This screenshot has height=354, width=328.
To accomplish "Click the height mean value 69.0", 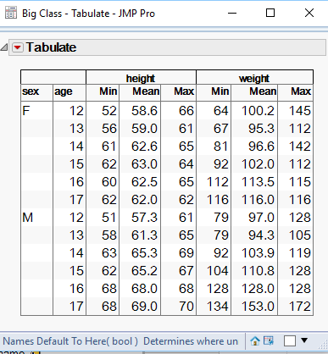I will (144, 307).
